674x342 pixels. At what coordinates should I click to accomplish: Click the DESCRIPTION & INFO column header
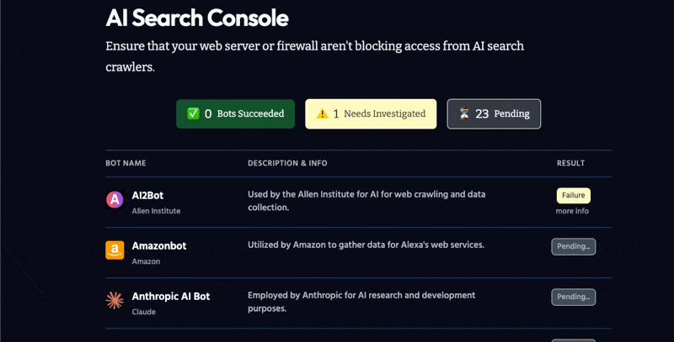pos(287,163)
